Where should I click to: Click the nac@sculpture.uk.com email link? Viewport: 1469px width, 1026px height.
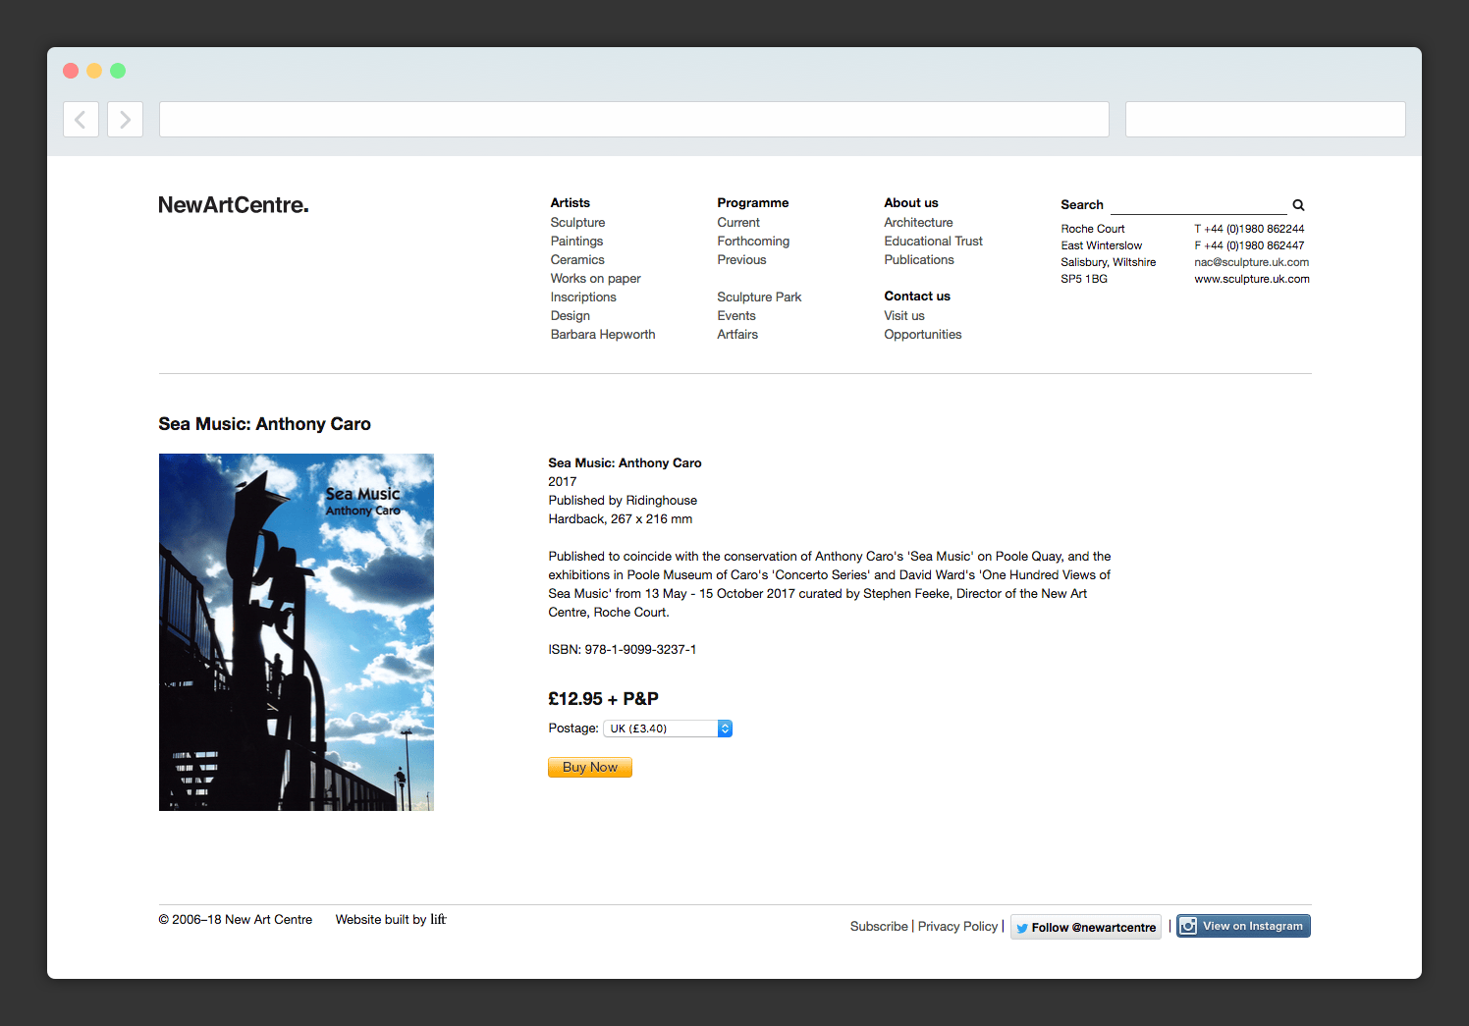pos(1252,262)
